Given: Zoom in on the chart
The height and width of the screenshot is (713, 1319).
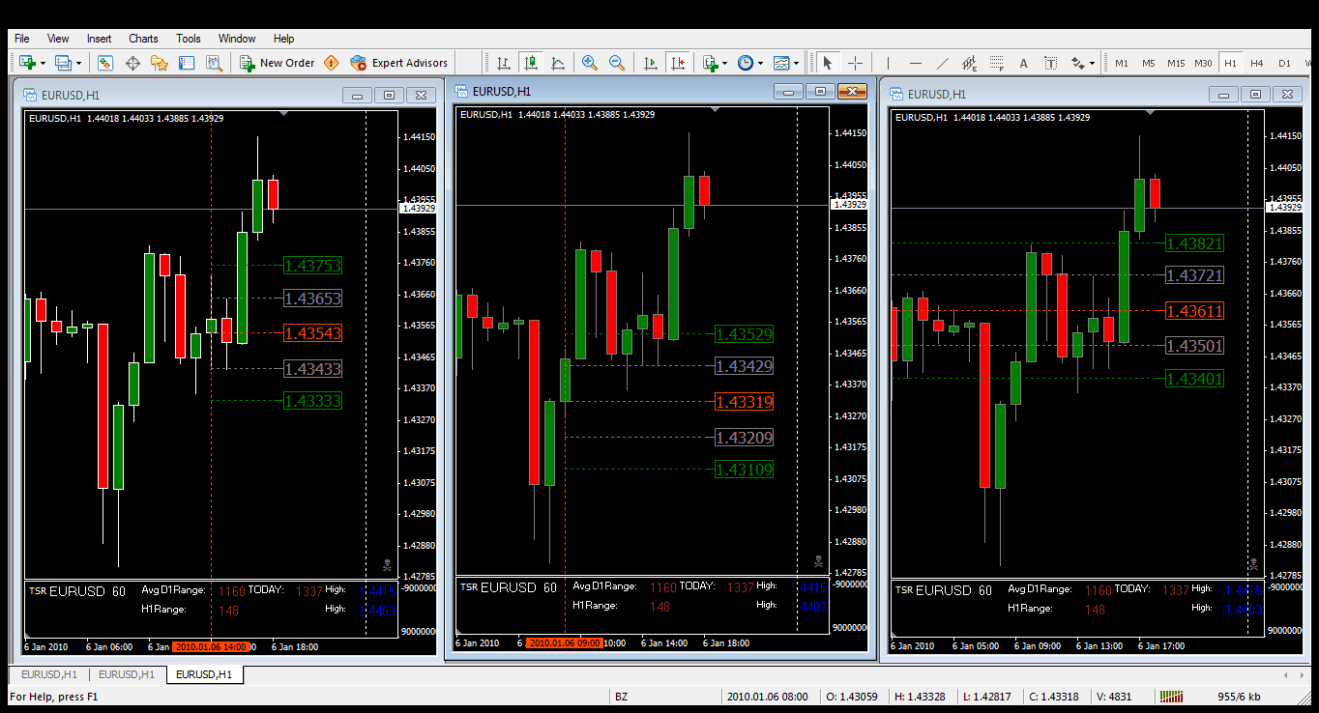Looking at the screenshot, I should (x=589, y=63).
